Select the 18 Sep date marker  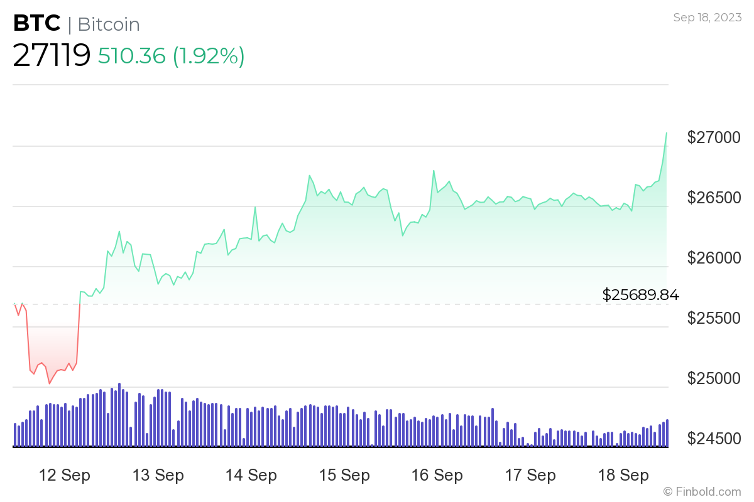click(x=623, y=476)
